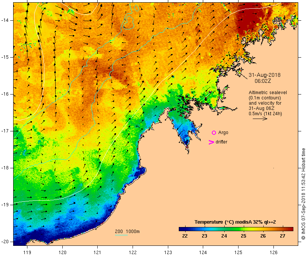Click the 22 value on the temperature scale

[x=185, y=236]
